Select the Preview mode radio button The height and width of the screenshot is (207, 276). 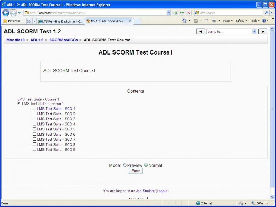click(125, 165)
